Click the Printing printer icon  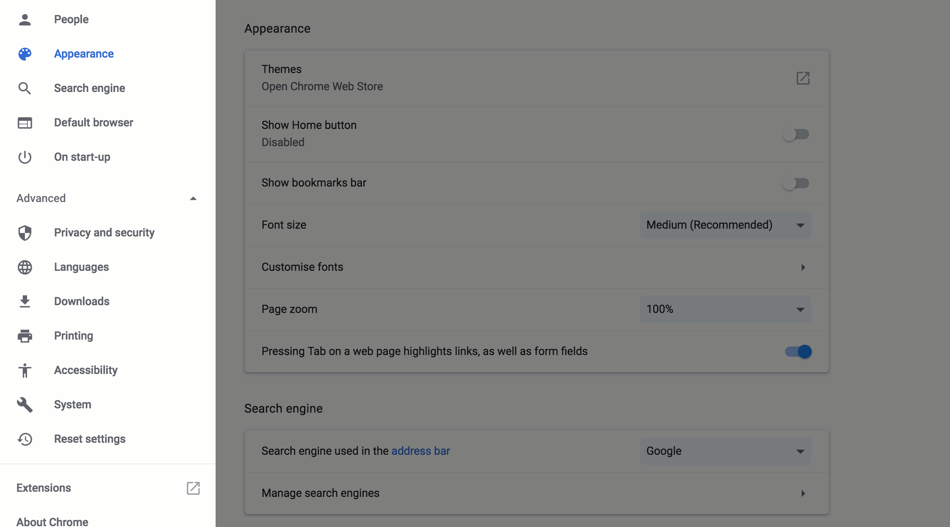[x=25, y=336]
